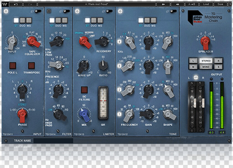Image resolution: width=233 pixels, height=168 pixels.
Task: Flip the Limiter module expand switch
Action: 109,11
